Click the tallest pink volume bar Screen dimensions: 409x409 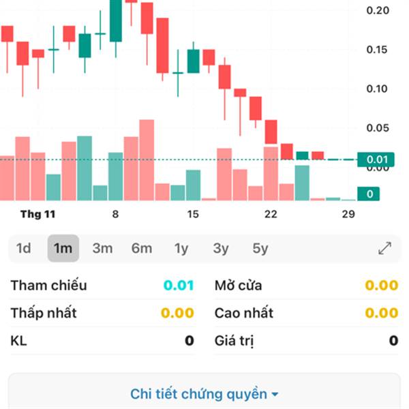[x=147, y=160]
